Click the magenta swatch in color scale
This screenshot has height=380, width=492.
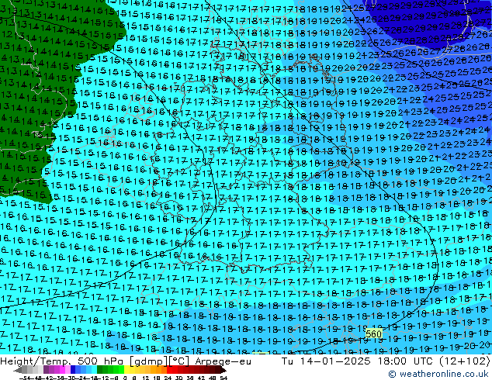[x=62, y=370]
